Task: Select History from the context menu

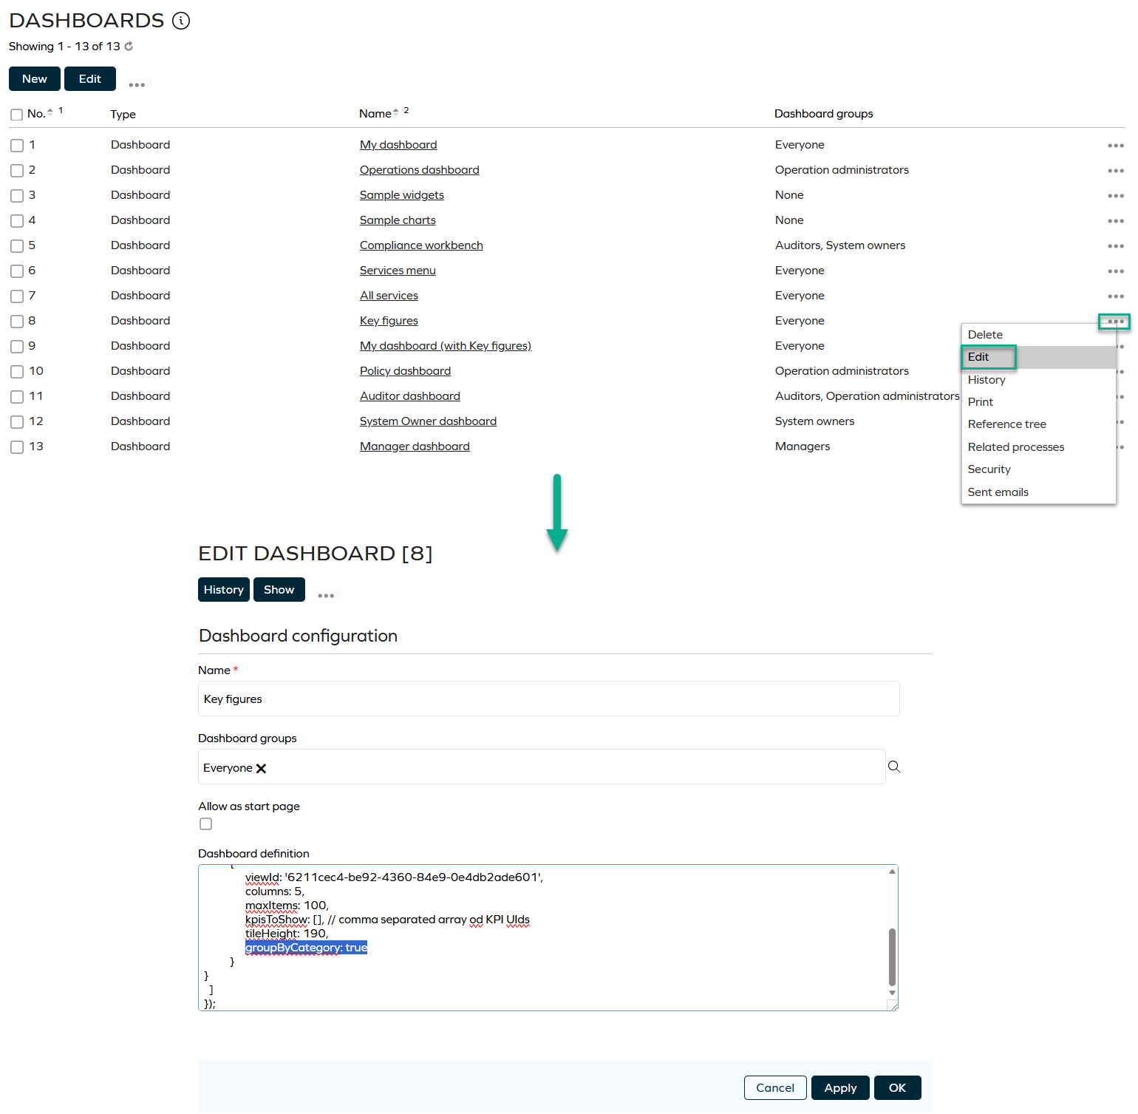Action: point(987,380)
